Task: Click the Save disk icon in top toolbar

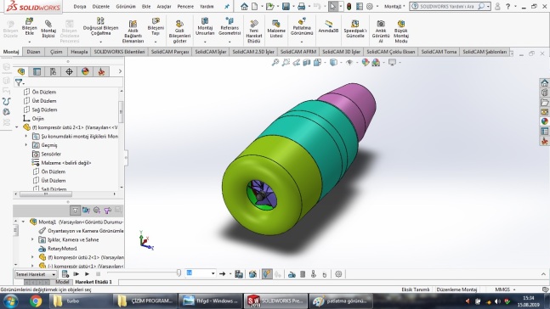Action: (286, 6)
